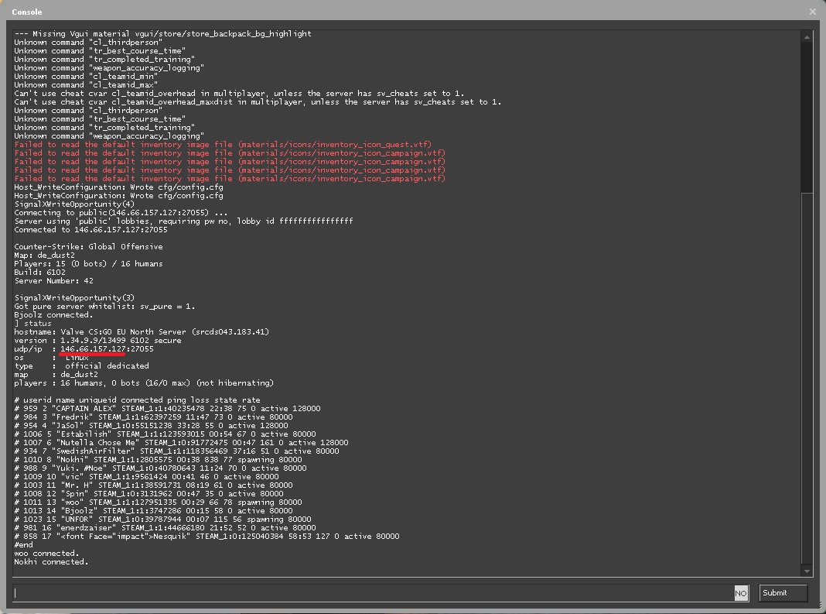826x614 pixels.
Task: Click the "] status" command line
Action: click(x=32, y=324)
